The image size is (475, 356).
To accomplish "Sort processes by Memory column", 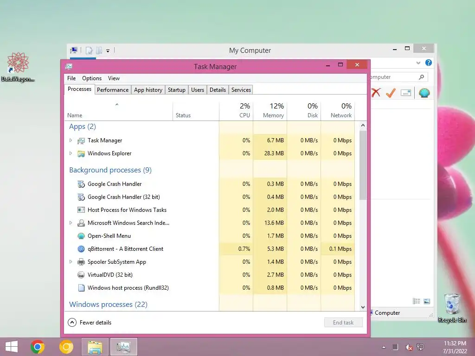I will pos(270,111).
